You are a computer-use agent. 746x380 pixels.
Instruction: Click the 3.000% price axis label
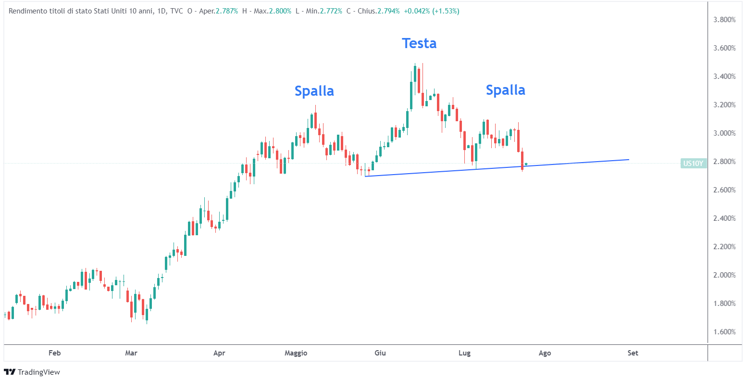click(x=724, y=133)
